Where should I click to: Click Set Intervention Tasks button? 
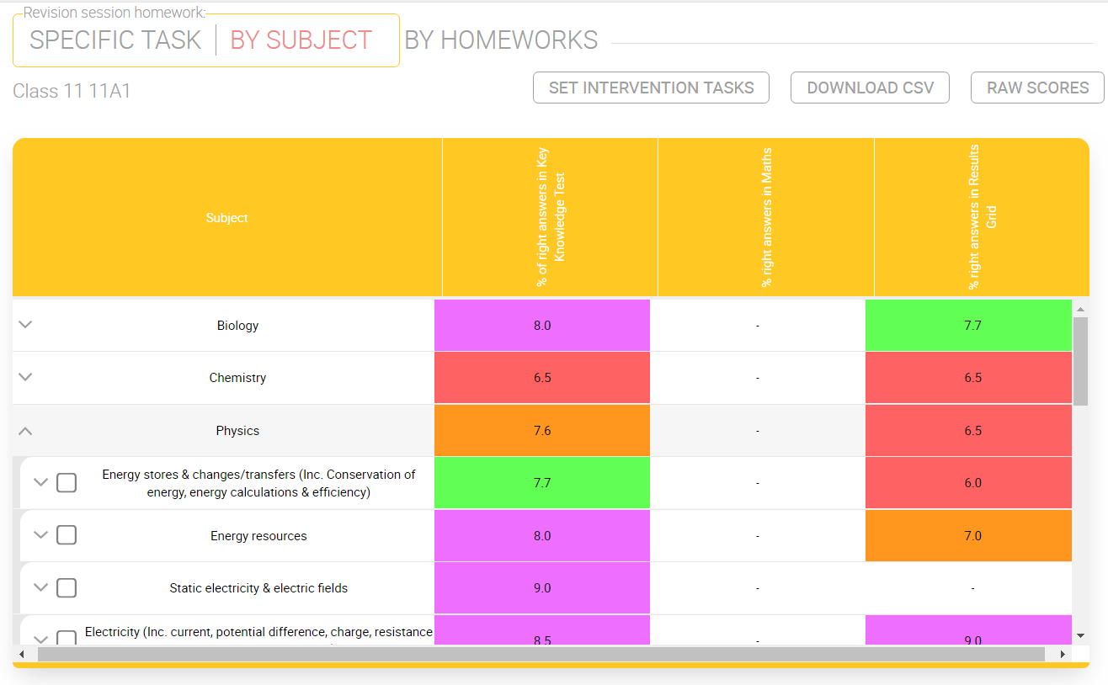[651, 88]
